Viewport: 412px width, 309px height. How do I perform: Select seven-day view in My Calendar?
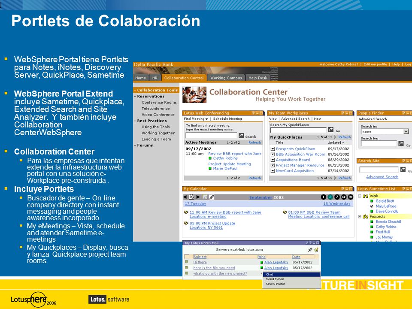[337, 197]
